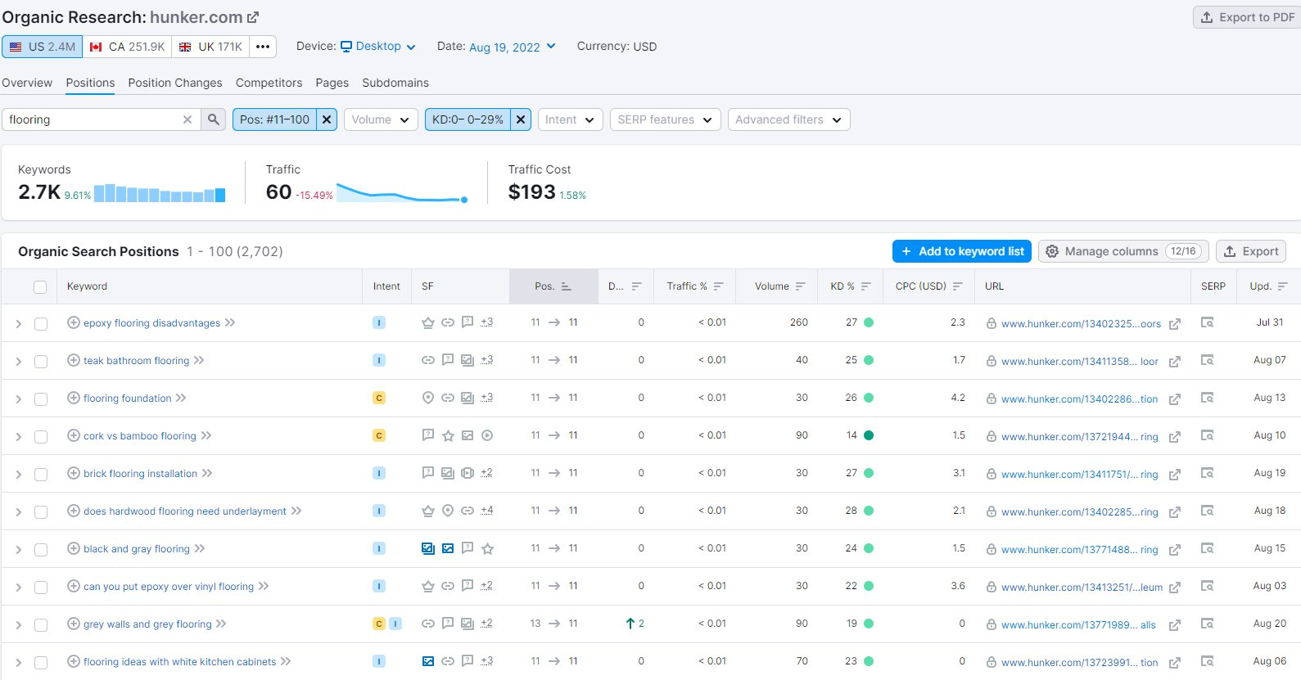Open hunker.com external link icon
Viewport: 1301px width, 680px height.
pyautogui.click(x=253, y=17)
